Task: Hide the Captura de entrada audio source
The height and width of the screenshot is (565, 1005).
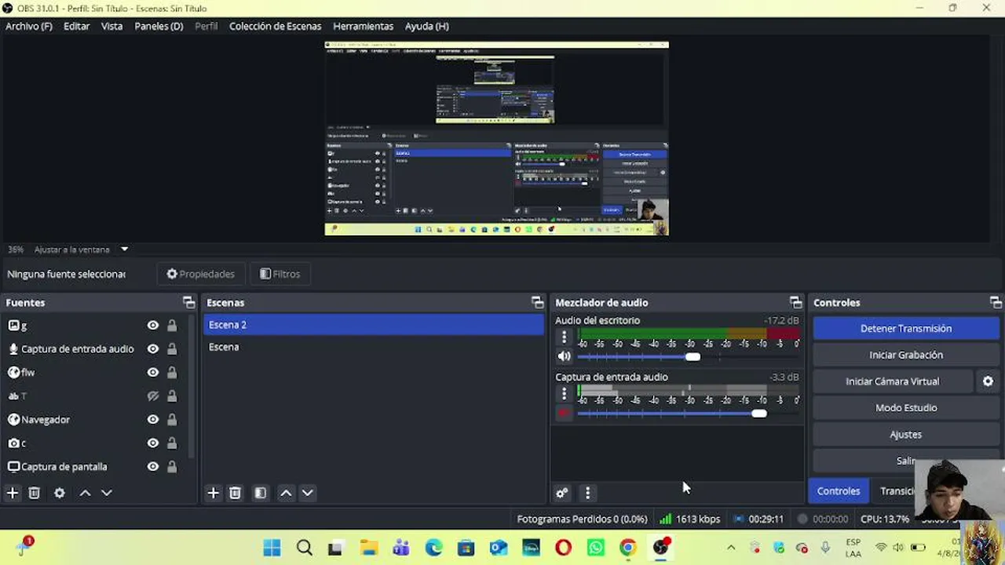Action: [153, 349]
